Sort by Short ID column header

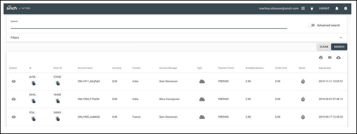(x=58, y=68)
